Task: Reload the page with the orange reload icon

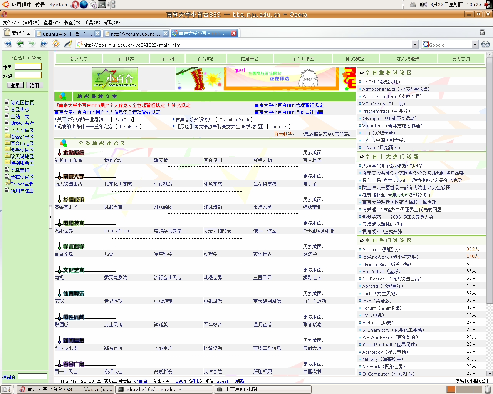Action: coord(56,44)
